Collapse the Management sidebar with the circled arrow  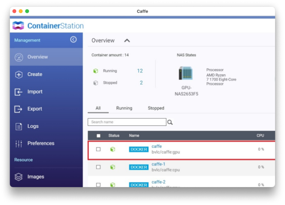coord(73,39)
